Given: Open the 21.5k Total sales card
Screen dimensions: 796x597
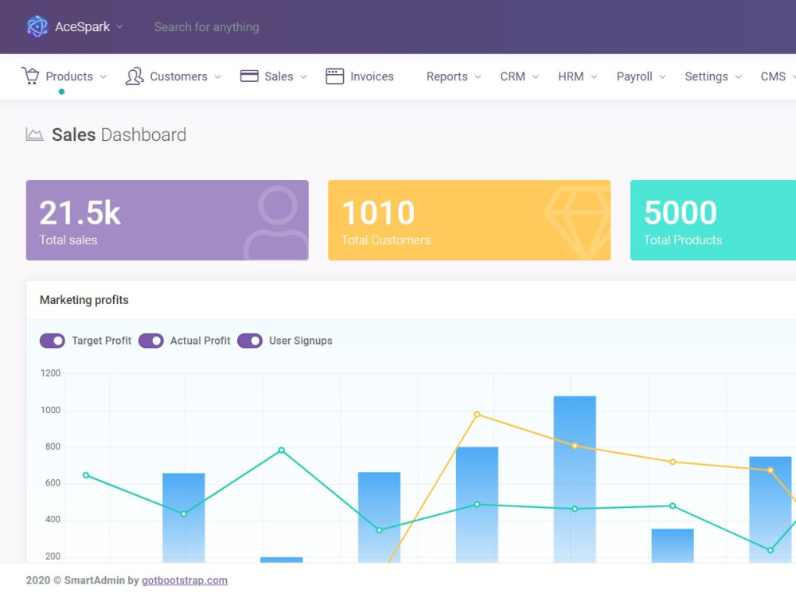Looking at the screenshot, I should (x=167, y=220).
